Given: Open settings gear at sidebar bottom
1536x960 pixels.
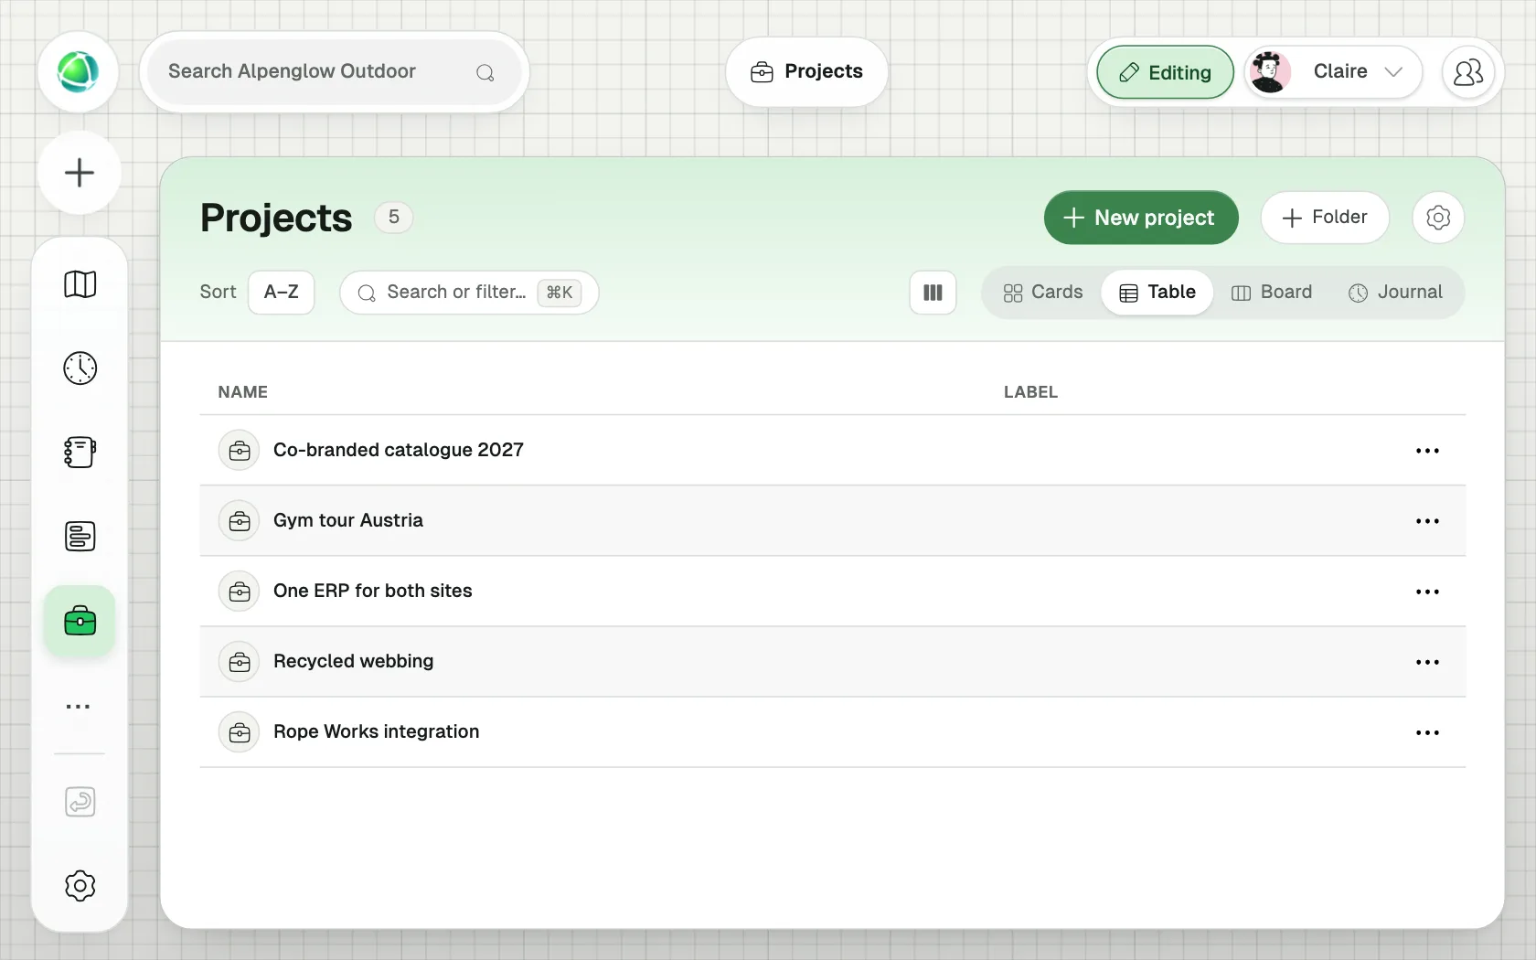Looking at the screenshot, I should tap(80, 886).
